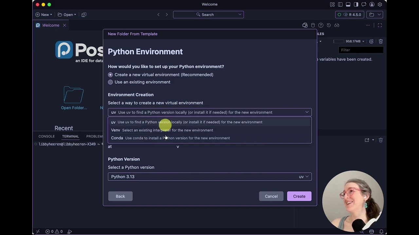This screenshot has width=419, height=235.
Task: Choose the Conda option in dropdown list
Action: coord(209,138)
